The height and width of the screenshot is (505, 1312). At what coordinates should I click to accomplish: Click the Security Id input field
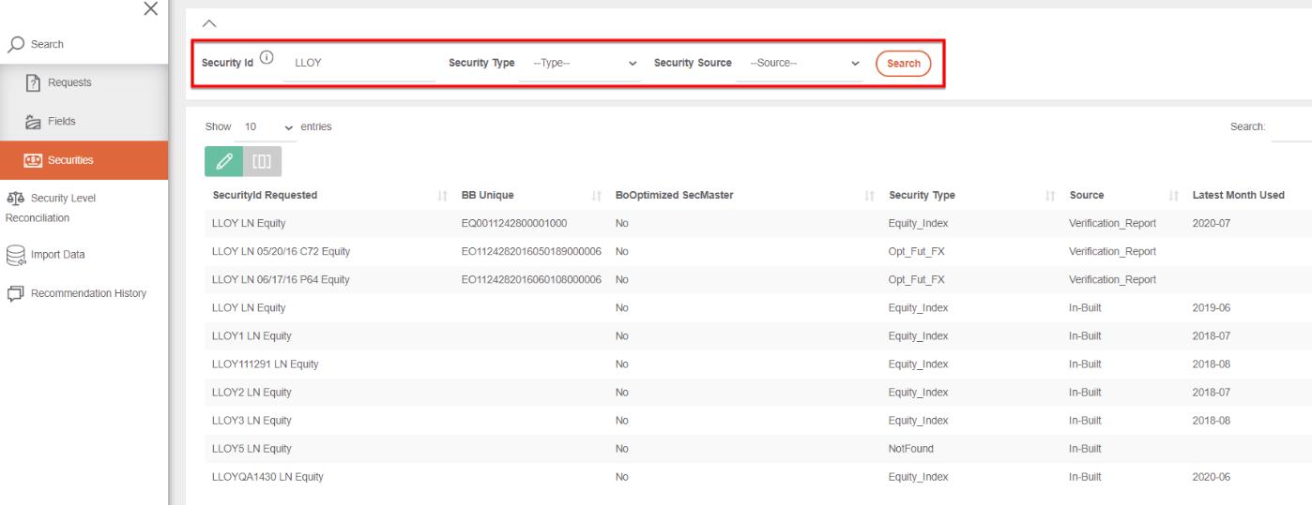click(359, 63)
